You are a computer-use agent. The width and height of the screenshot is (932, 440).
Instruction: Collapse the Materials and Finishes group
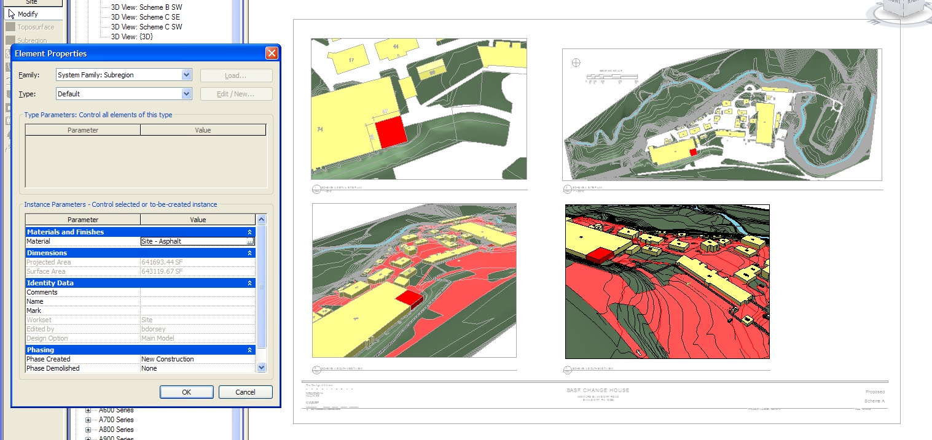pyautogui.click(x=249, y=232)
